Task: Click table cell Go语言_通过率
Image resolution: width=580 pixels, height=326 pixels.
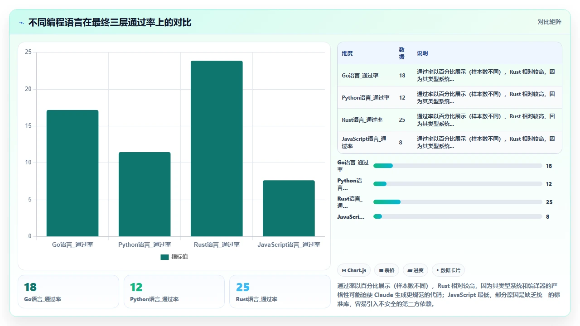Action: point(360,76)
